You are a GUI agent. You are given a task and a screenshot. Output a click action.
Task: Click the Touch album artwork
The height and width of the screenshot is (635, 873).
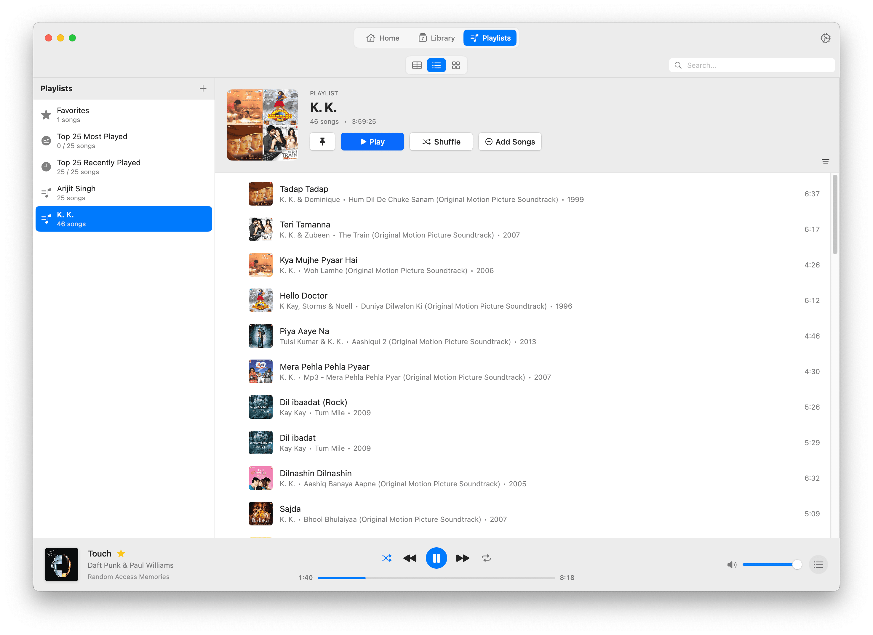(x=62, y=564)
